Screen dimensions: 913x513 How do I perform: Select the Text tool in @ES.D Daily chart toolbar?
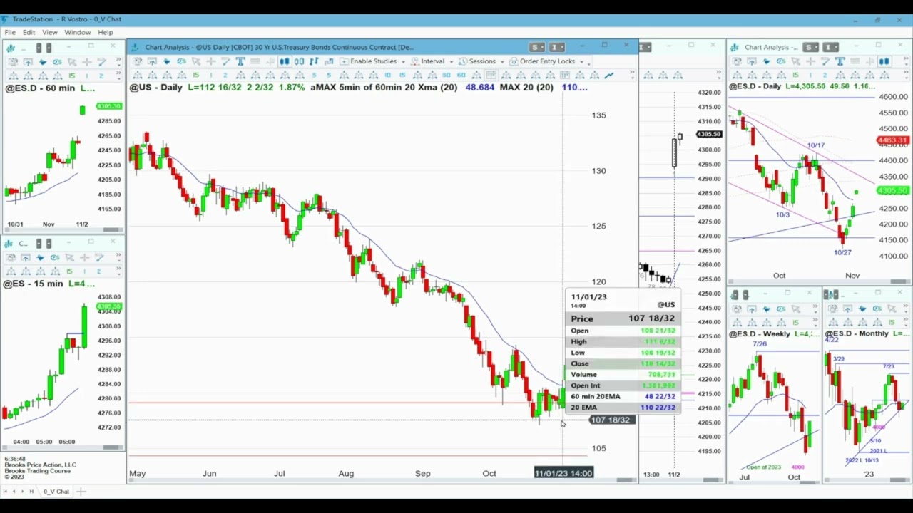[840, 61]
